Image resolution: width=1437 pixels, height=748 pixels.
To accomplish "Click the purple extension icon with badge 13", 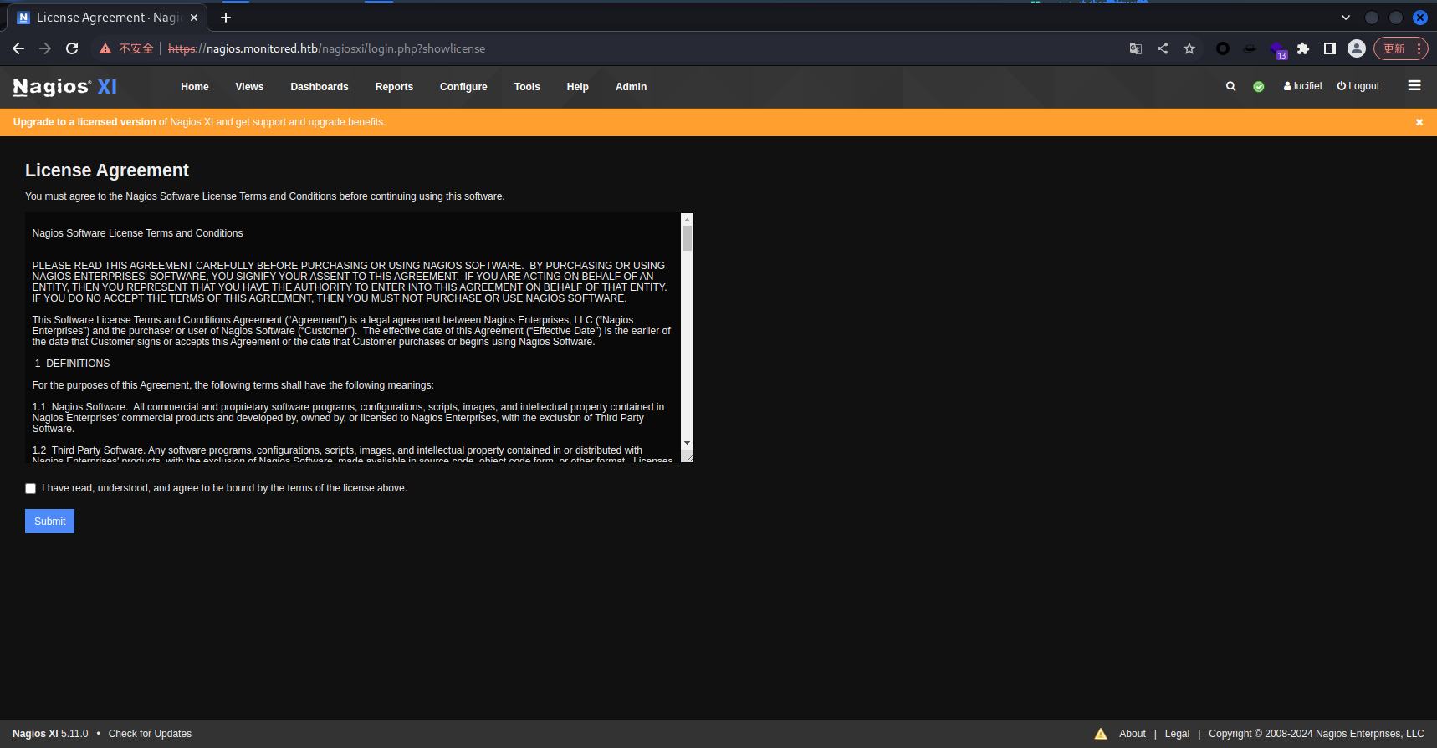I will pyautogui.click(x=1278, y=50).
